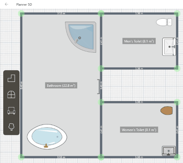The height and width of the screenshot is (163, 183).
Task: Click Women's Toilet left wall 2.41 m label
Action: tap(101, 130)
